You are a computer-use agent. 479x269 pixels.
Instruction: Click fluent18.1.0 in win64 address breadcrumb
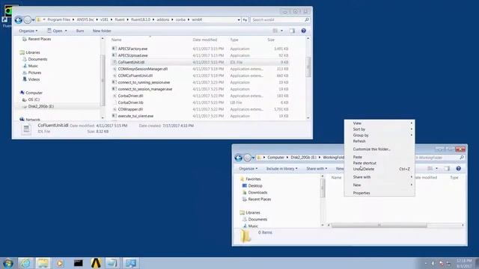click(x=141, y=20)
